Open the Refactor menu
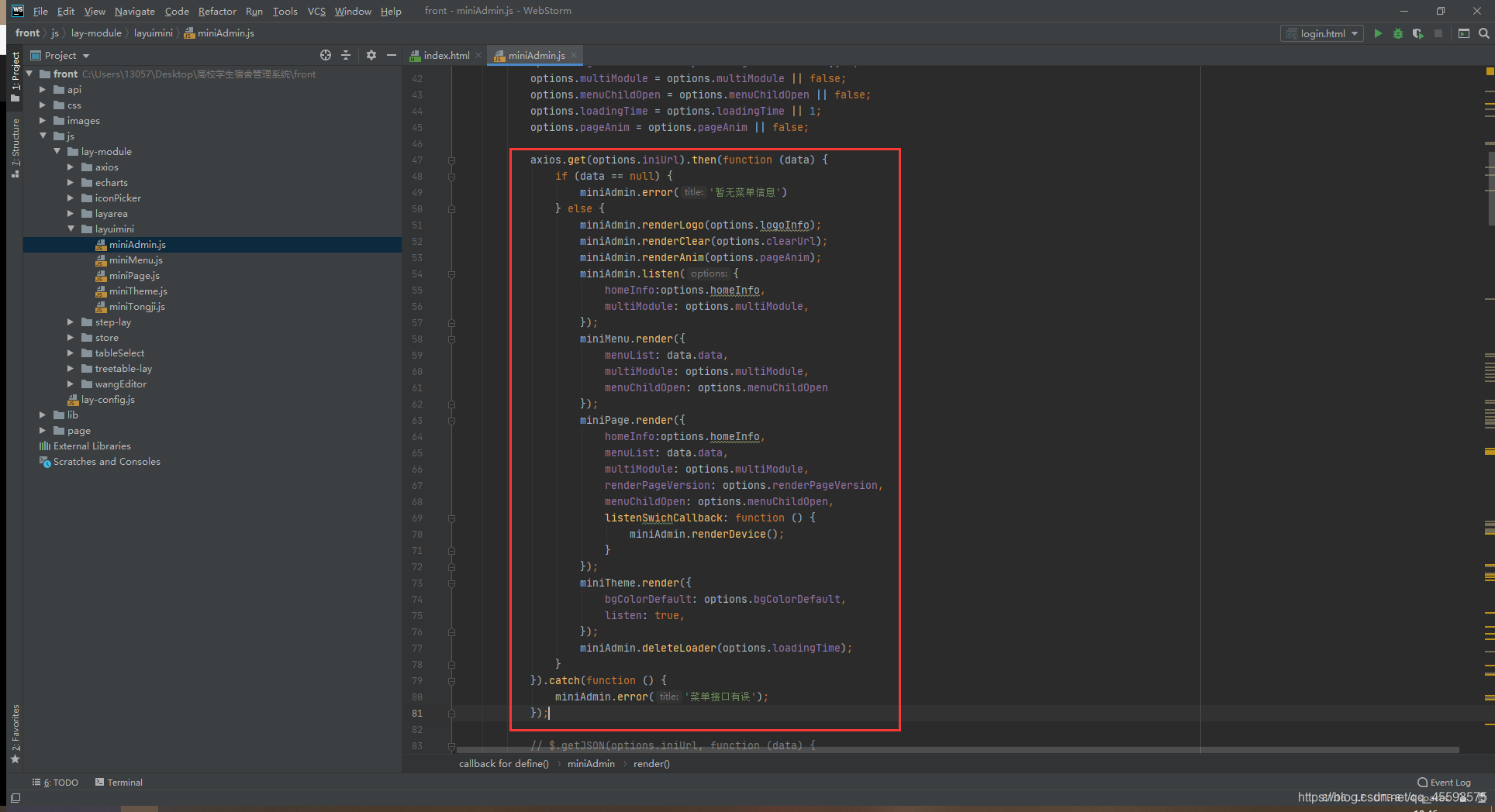The width and height of the screenshot is (1495, 812). point(217,11)
